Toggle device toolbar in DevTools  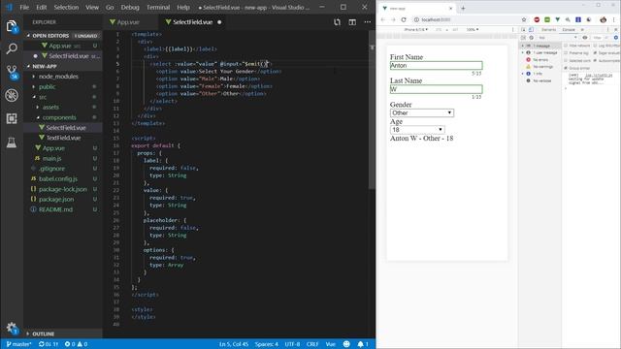[x=531, y=30]
